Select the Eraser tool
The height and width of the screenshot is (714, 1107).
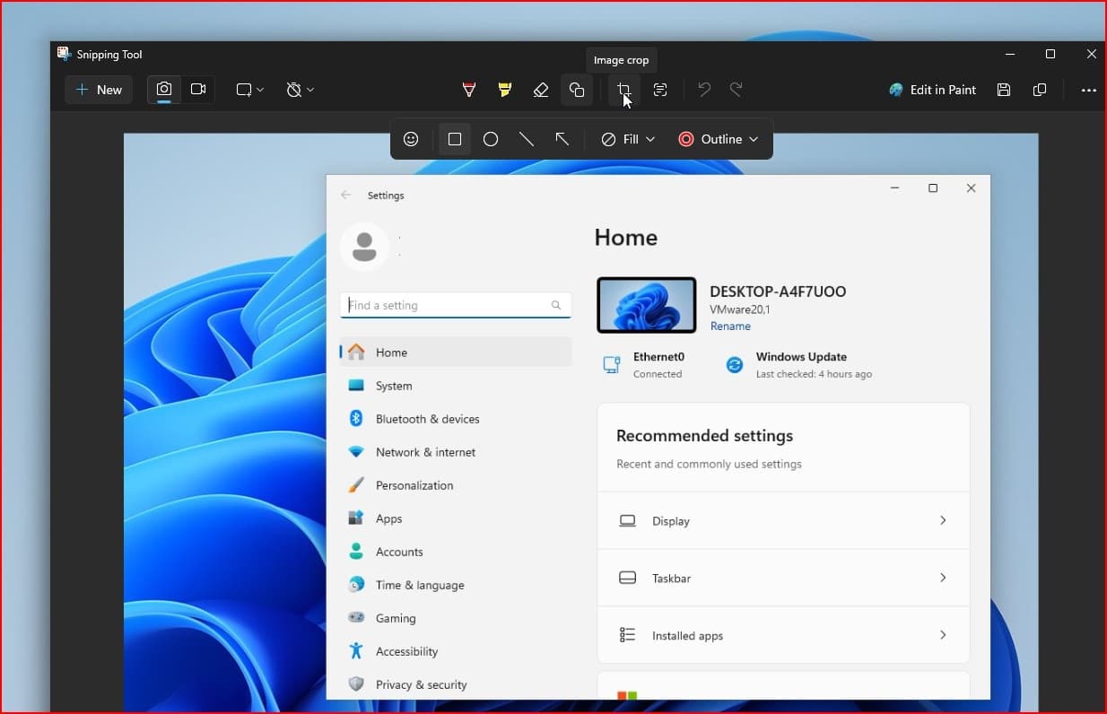tap(541, 90)
